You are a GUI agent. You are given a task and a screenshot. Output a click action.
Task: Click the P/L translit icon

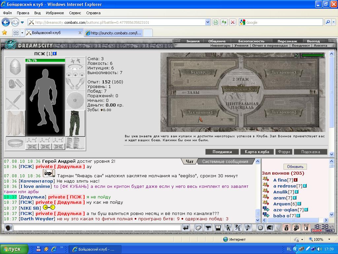tap(238, 228)
